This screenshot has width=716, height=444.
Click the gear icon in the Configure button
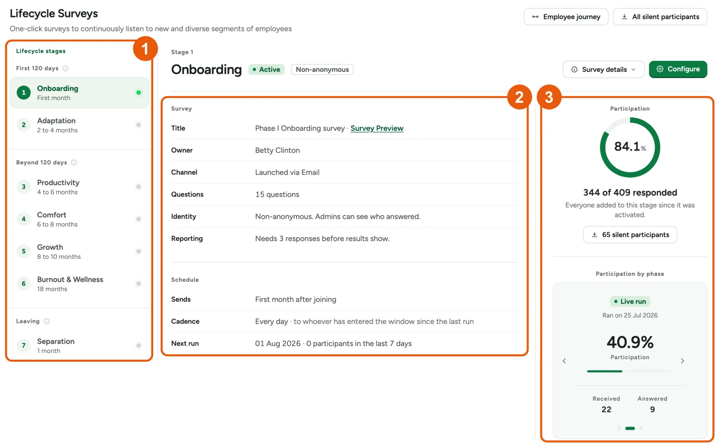click(x=660, y=69)
